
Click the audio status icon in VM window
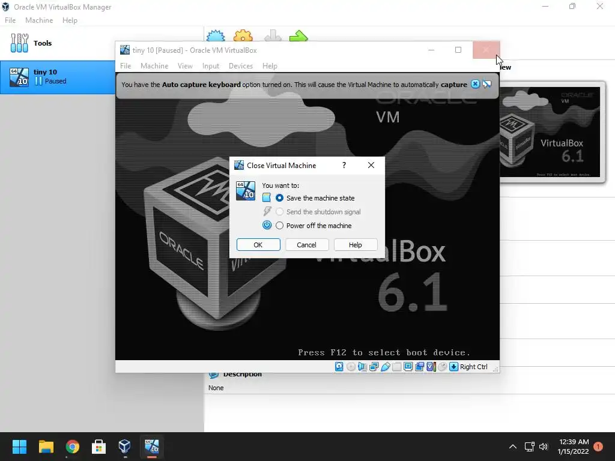[x=362, y=367]
